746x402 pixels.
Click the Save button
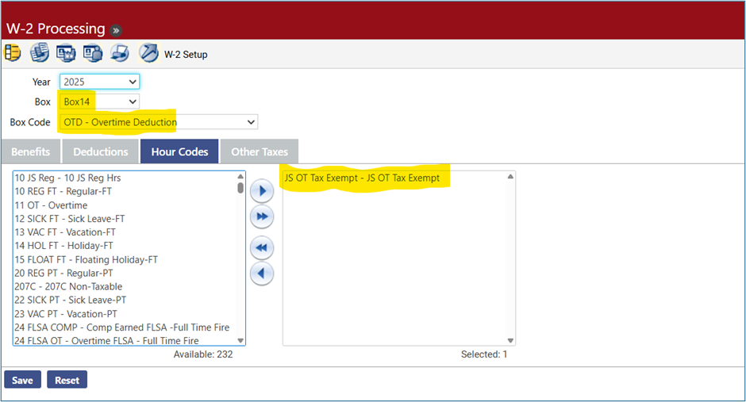pos(22,380)
